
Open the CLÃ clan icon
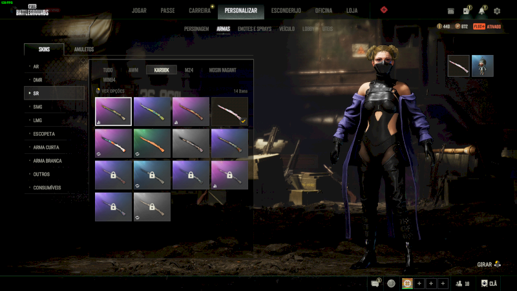point(489,283)
